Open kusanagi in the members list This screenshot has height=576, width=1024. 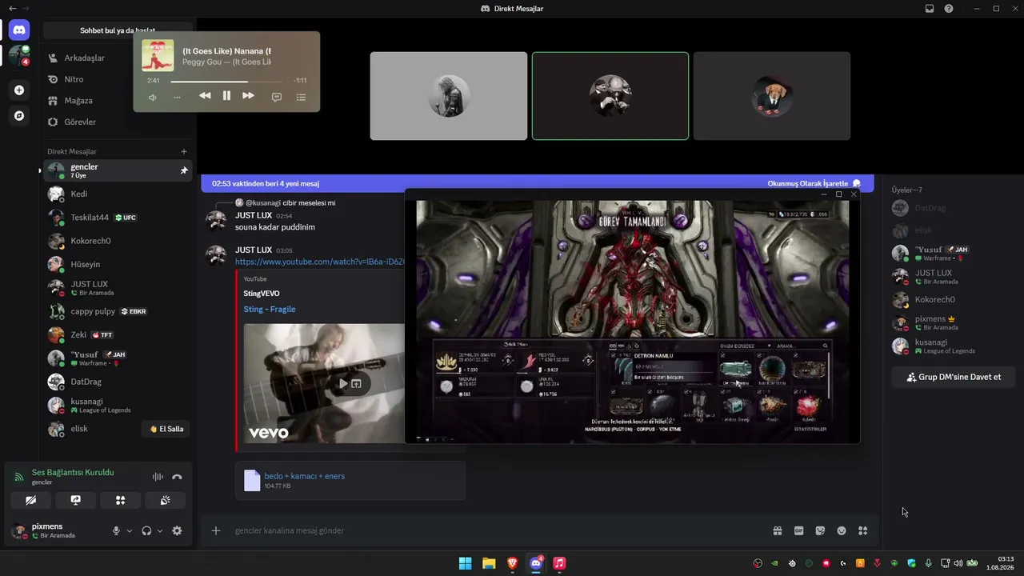click(x=952, y=346)
